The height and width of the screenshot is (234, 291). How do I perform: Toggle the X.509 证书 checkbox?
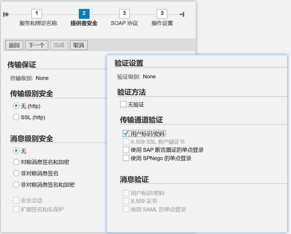[126, 201]
